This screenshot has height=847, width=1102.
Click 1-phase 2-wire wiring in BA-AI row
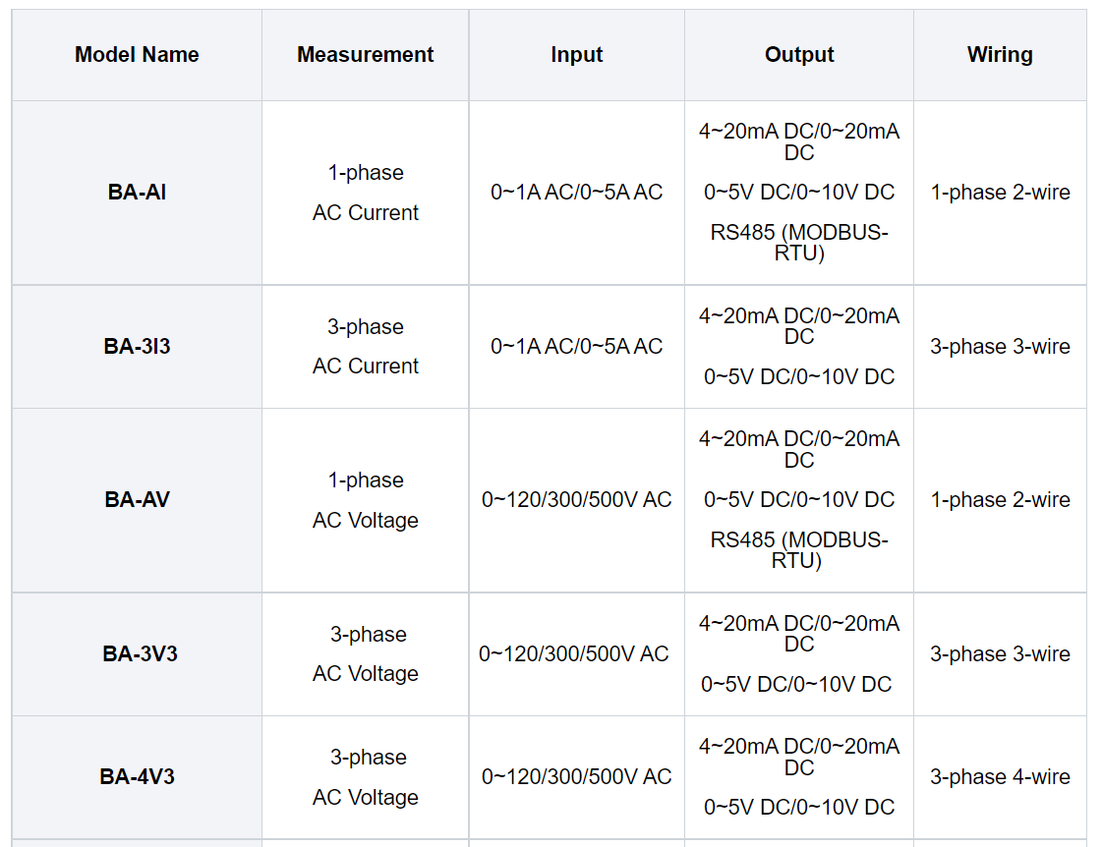click(1000, 193)
